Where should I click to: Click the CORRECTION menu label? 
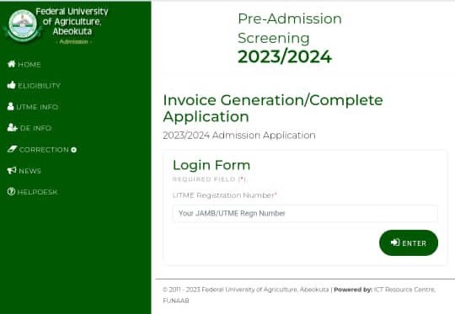click(x=44, y=150)
